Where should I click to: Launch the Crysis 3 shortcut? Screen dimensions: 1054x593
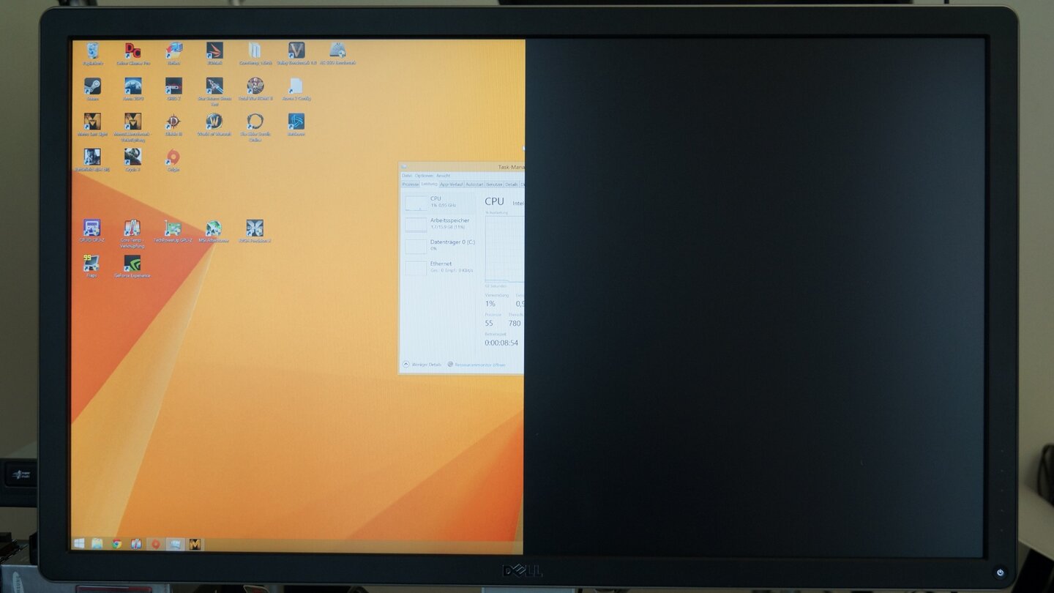[x=132, y=160]
